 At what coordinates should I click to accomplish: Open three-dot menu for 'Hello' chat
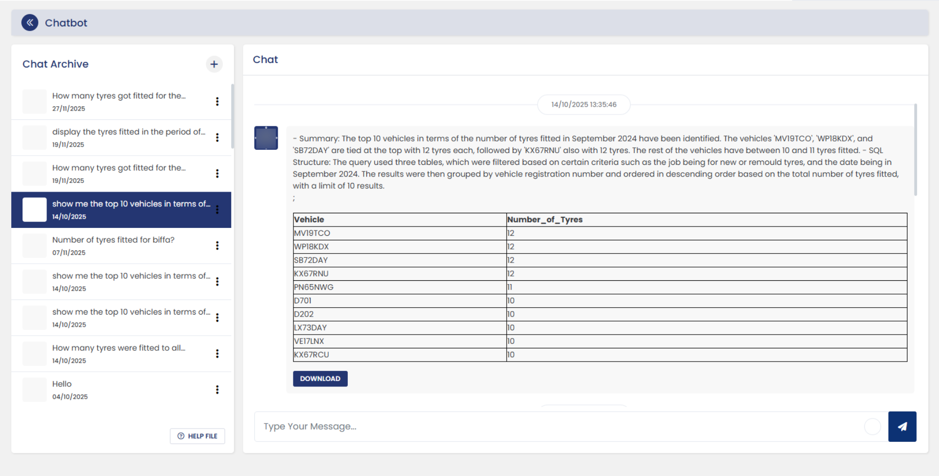[x=217, y=389]
